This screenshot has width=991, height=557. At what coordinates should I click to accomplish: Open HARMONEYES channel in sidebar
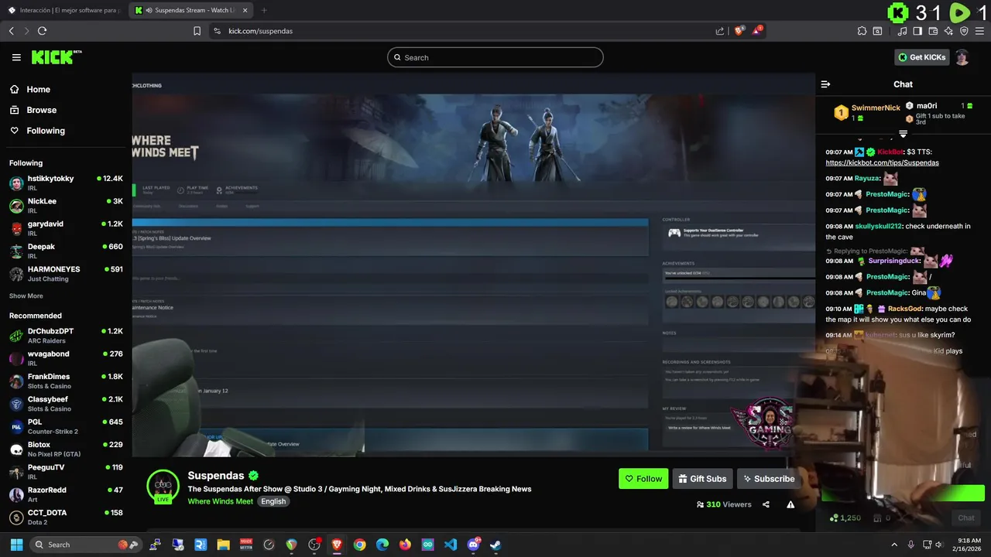click(x=65, y=274)
